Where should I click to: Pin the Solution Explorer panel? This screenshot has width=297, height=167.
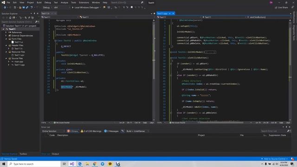coord(34,13)
